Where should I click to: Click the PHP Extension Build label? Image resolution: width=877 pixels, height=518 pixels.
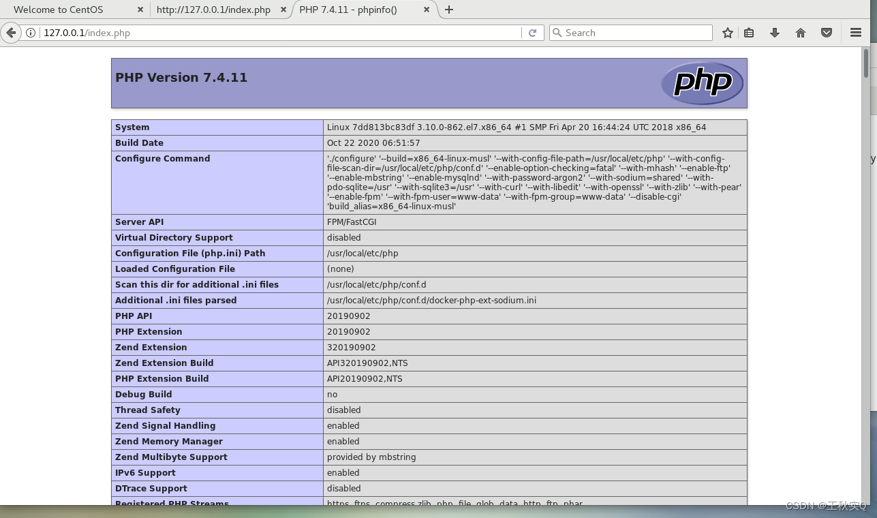point(162,379)
